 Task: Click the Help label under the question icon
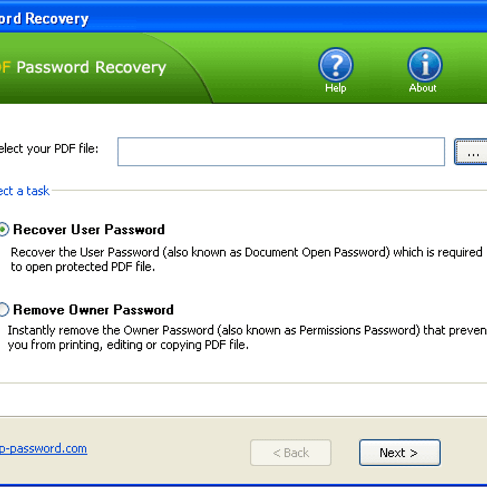click(x=336, y=88)
